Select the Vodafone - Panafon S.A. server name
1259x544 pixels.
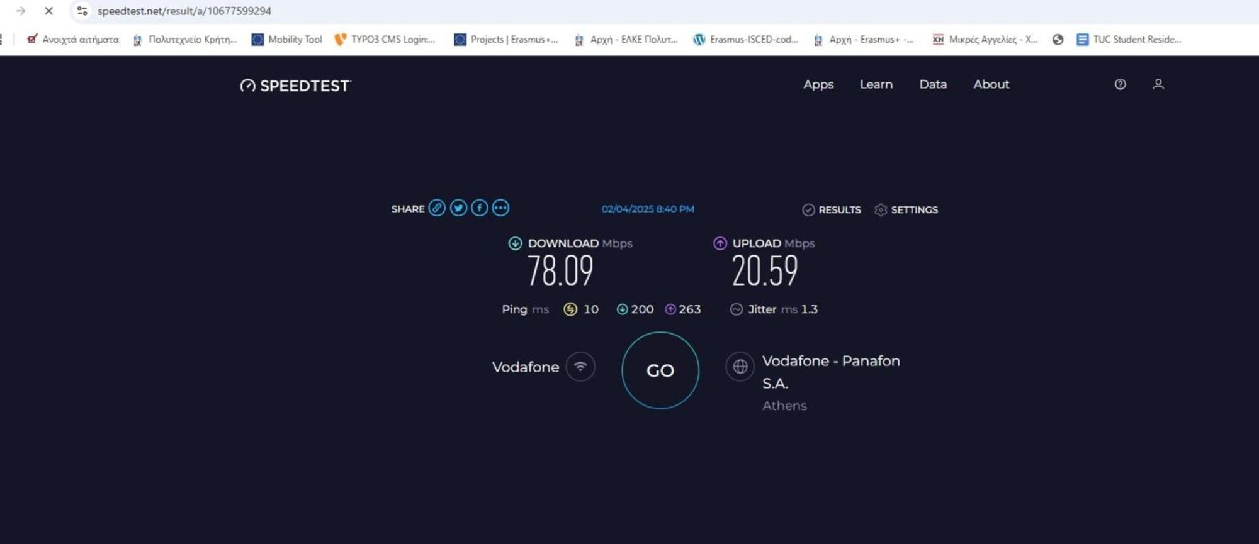pyautogui.click(x=831, y=372)
